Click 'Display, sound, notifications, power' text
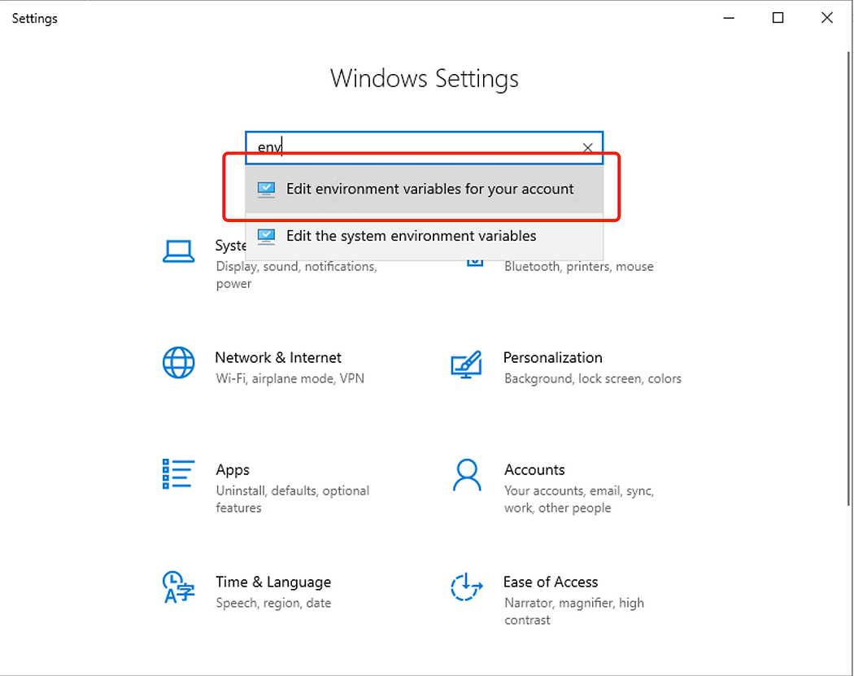854x676 pixels. coord(296,275)
